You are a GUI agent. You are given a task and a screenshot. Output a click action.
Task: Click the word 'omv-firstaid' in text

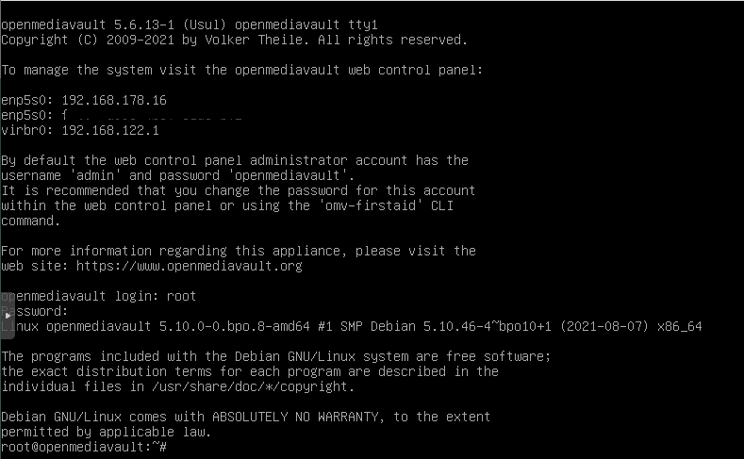371,205
